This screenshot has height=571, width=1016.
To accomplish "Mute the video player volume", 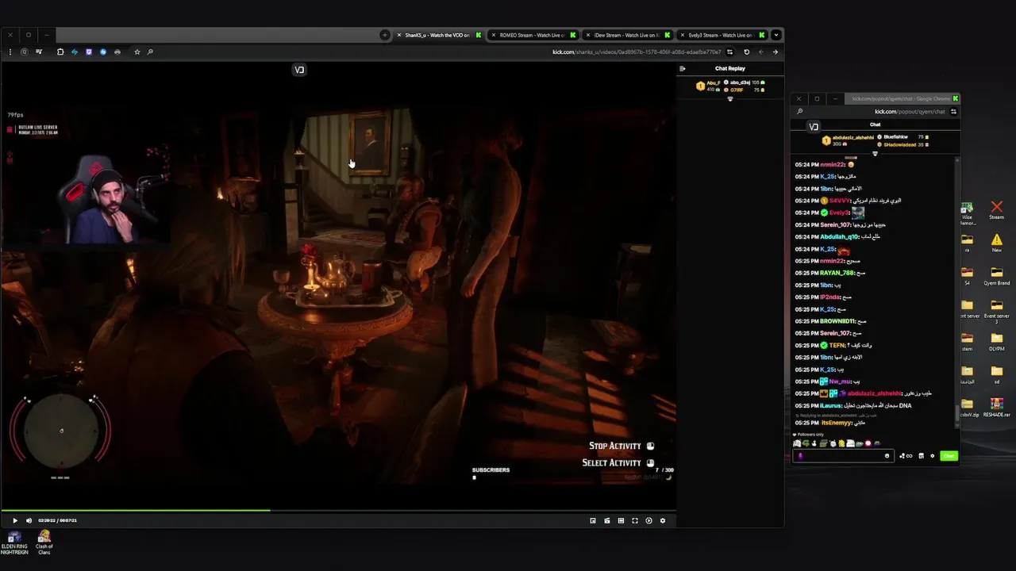I will pos(29,520).
